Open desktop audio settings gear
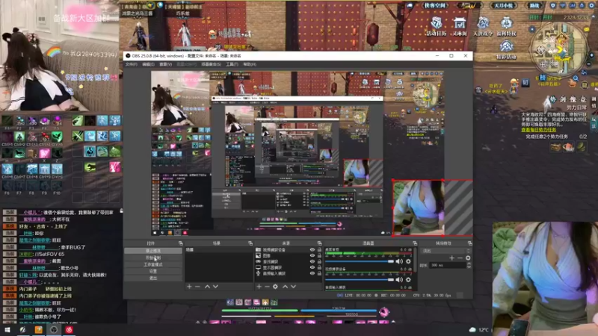Viewport: 598px width, 336px height. coord(408,262)
